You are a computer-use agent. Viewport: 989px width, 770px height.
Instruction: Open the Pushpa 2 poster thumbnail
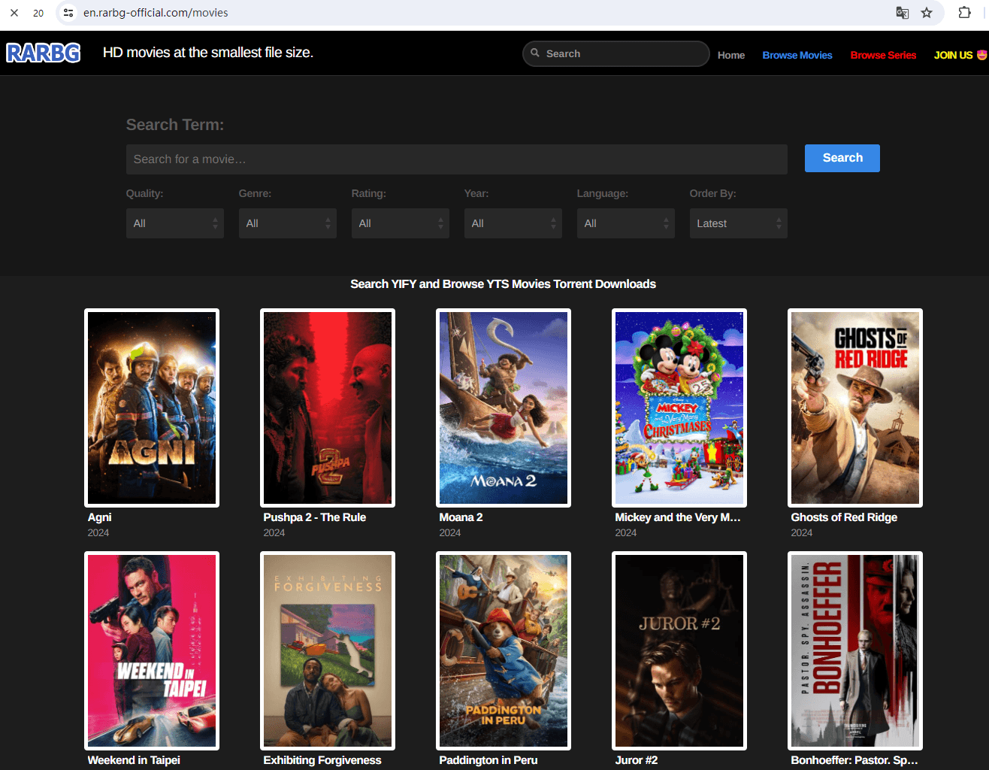tap(328, 408)
